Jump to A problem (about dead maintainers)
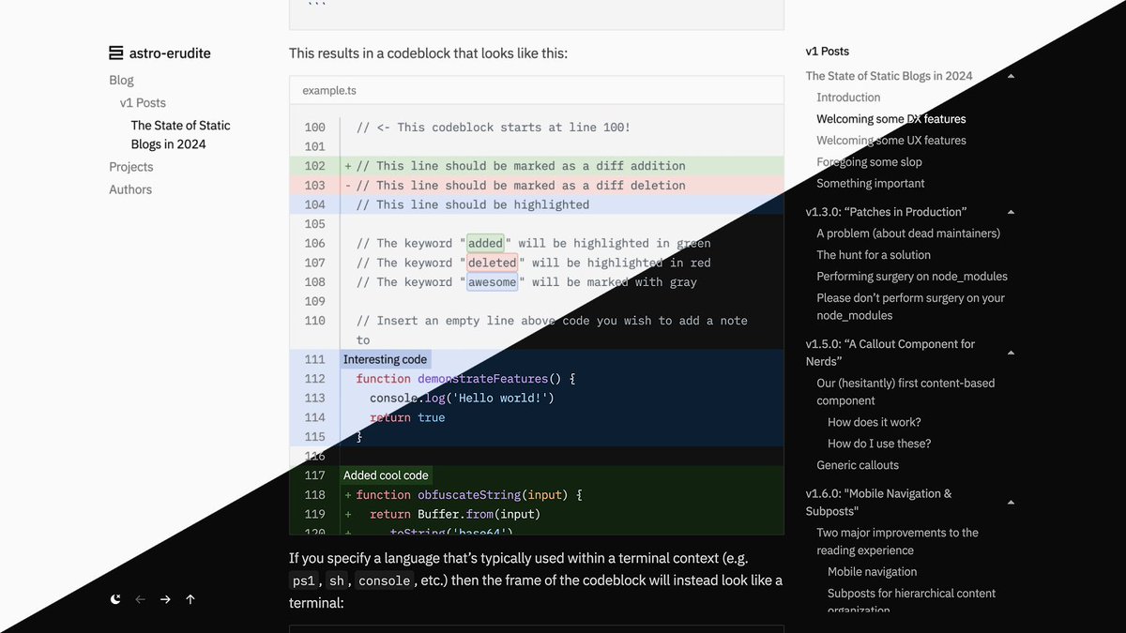The height and width of the screenshot is (633, 1126). [908, 234]
